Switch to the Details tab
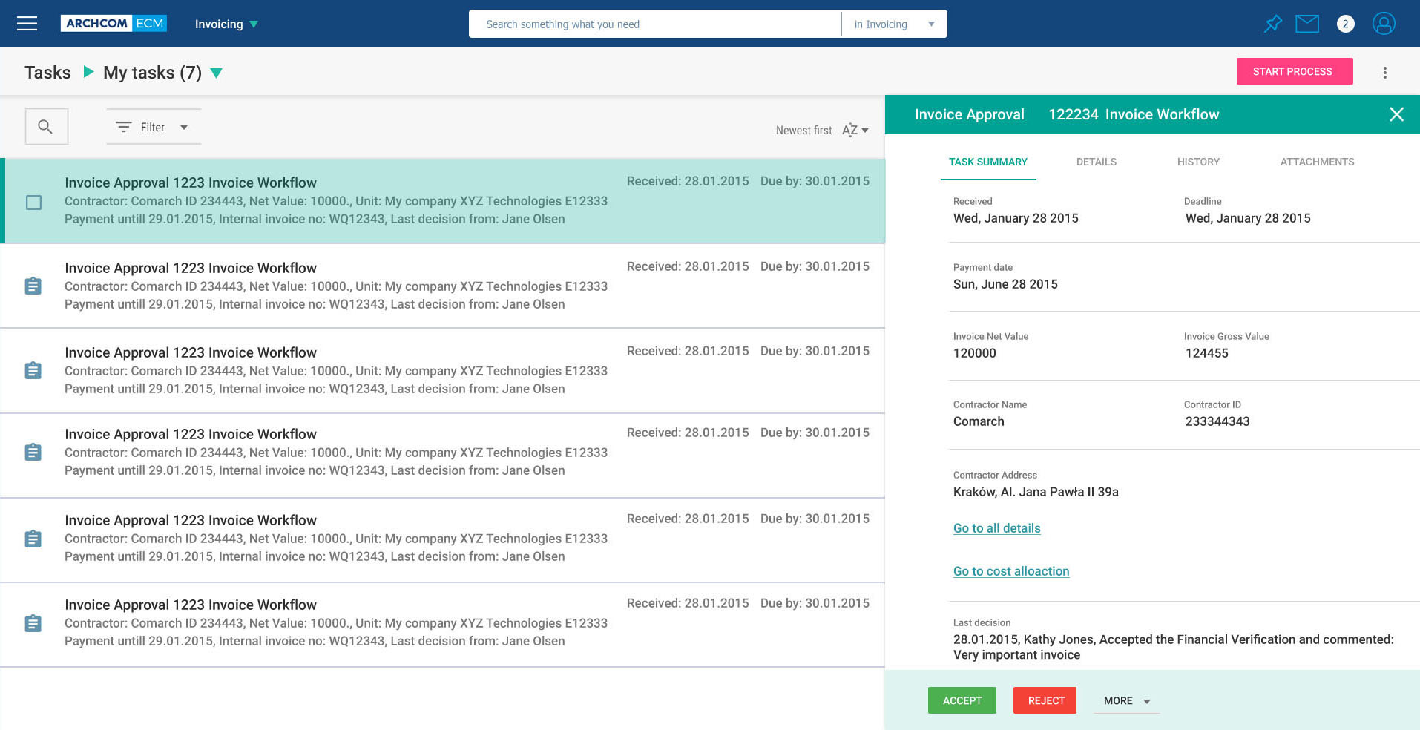The height and width of the screenshot is (730, 1420). coord(1096,162)
